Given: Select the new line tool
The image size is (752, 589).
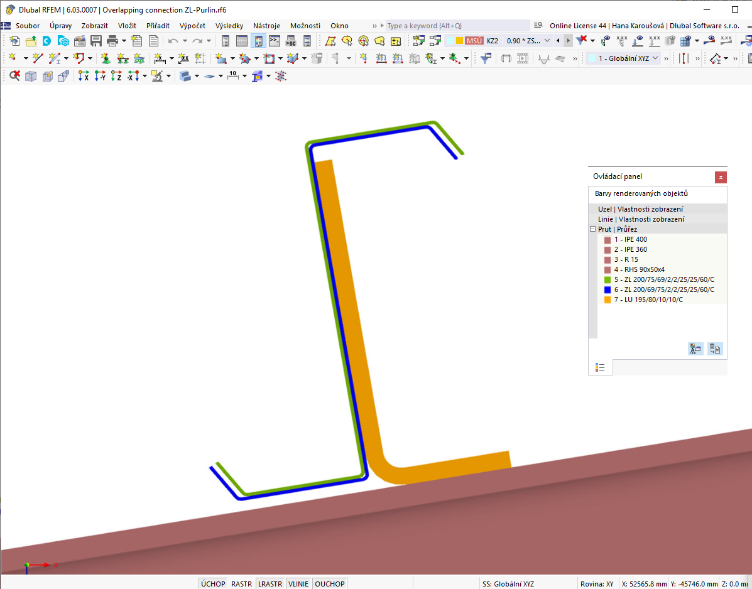Looking at the screenshot, I should tap(38, 58).
